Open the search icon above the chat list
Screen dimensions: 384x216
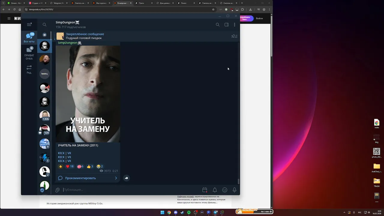coord(44,25)
